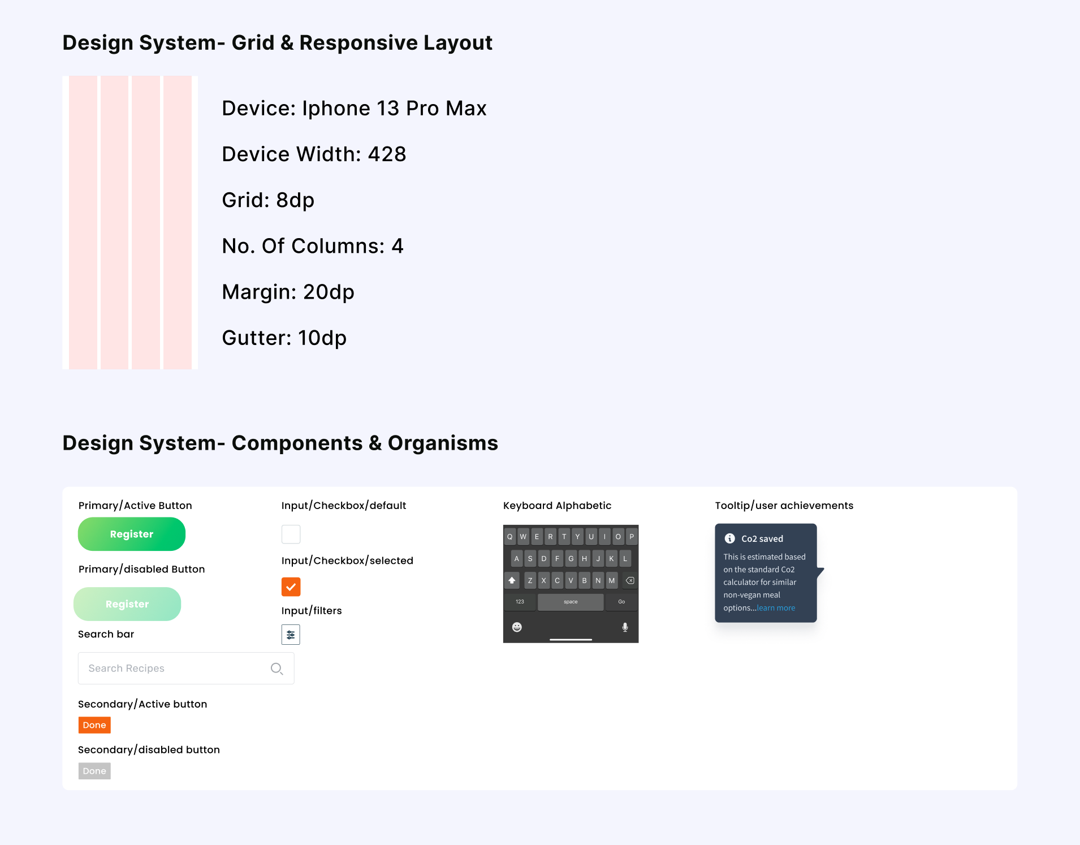This screenshot has height=845, width=1080.
Task: Click the active green Register button
Action: pyautogui.click(x=132, y=534)
